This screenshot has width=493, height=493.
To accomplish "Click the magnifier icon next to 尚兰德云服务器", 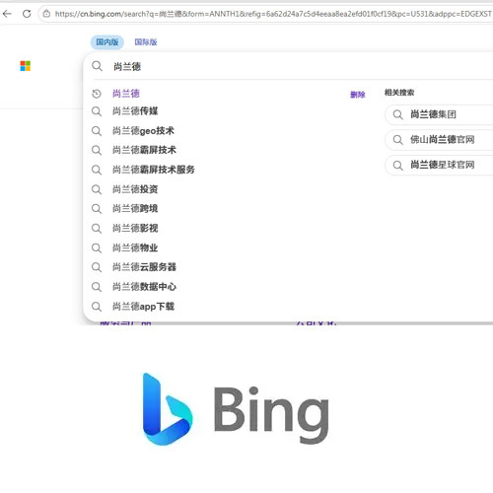I will pos(97,267).
